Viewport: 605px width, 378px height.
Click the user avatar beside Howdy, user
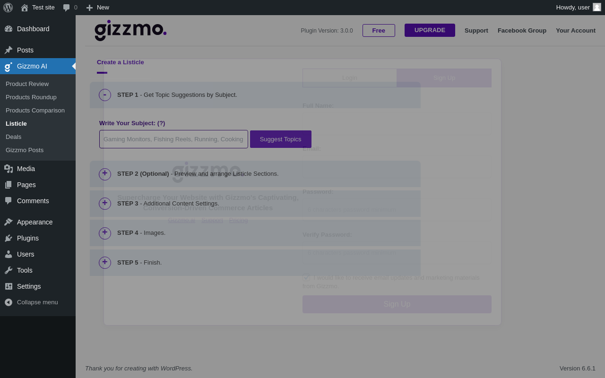[597, 7]
